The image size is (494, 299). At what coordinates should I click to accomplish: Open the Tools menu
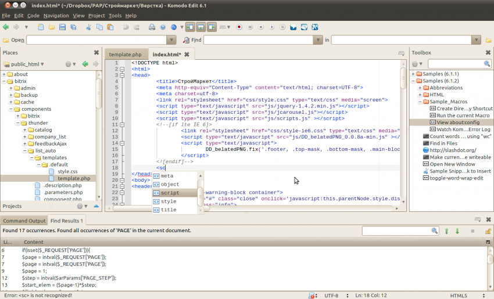pyautogui.click(x=115, y=16)
